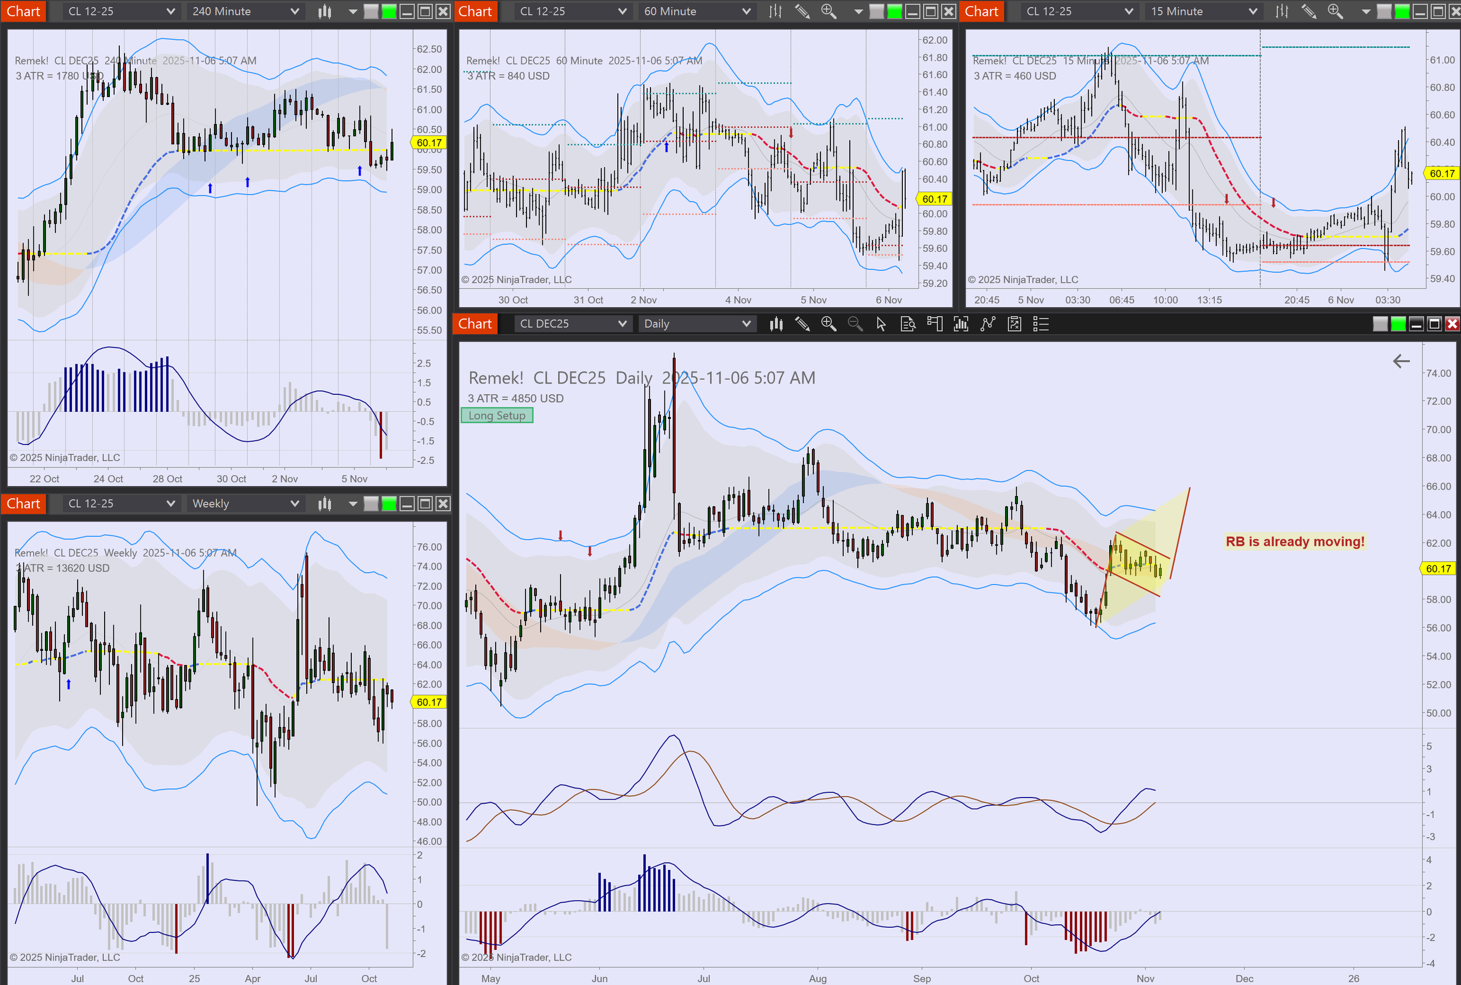Select drawing tools pencil in Daily chart

[x=802, y=324]
